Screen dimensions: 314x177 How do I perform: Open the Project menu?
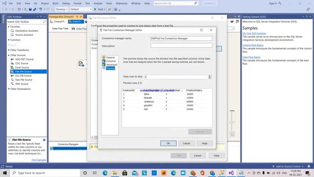[x=45, y=3]
